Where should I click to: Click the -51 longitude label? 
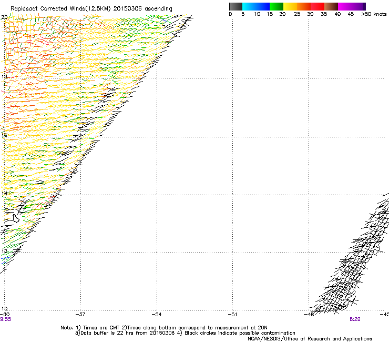[232, 315]
